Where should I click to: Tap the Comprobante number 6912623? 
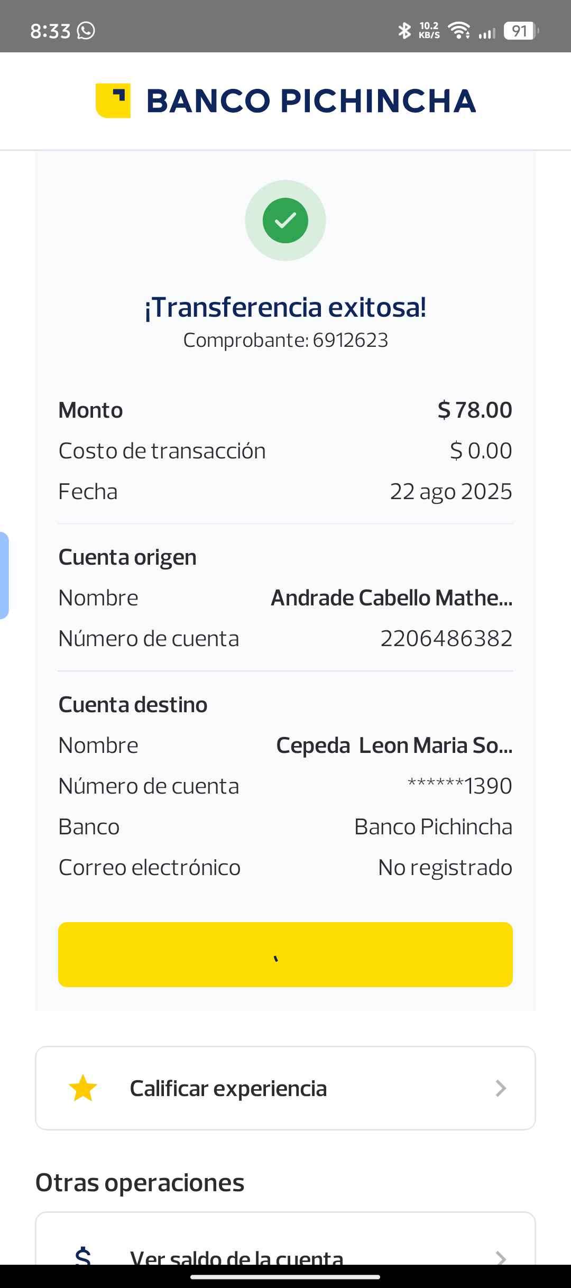point(350,340)
